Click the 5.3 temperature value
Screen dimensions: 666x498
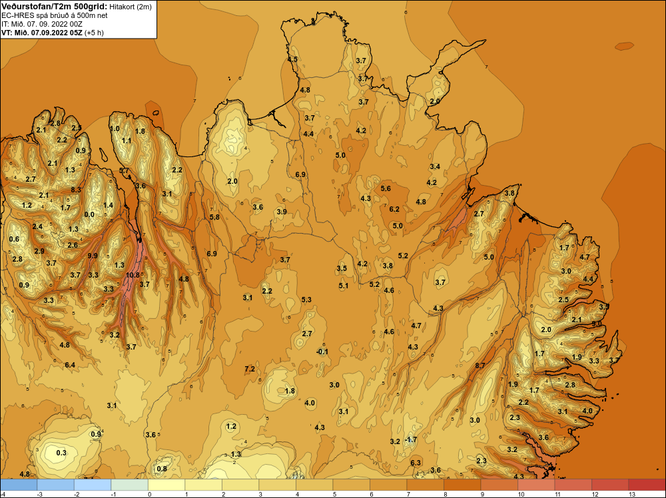point(306,300)
